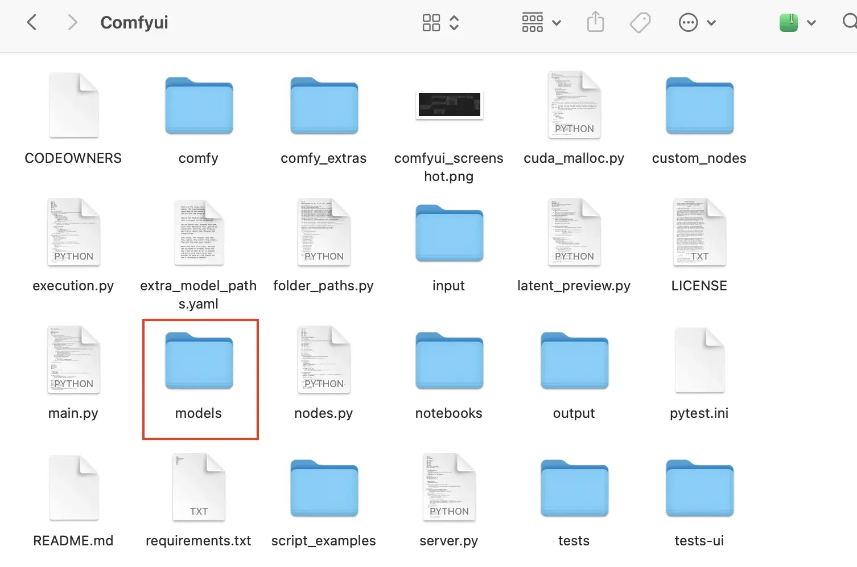The height and width of the screenshot is (567, 857).
Task: Select the input folder icon
Action: point(449,233)
